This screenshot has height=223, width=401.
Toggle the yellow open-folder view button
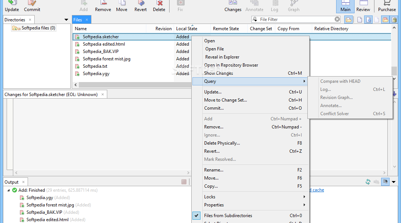pyautogui.click(x=348, y=20)
